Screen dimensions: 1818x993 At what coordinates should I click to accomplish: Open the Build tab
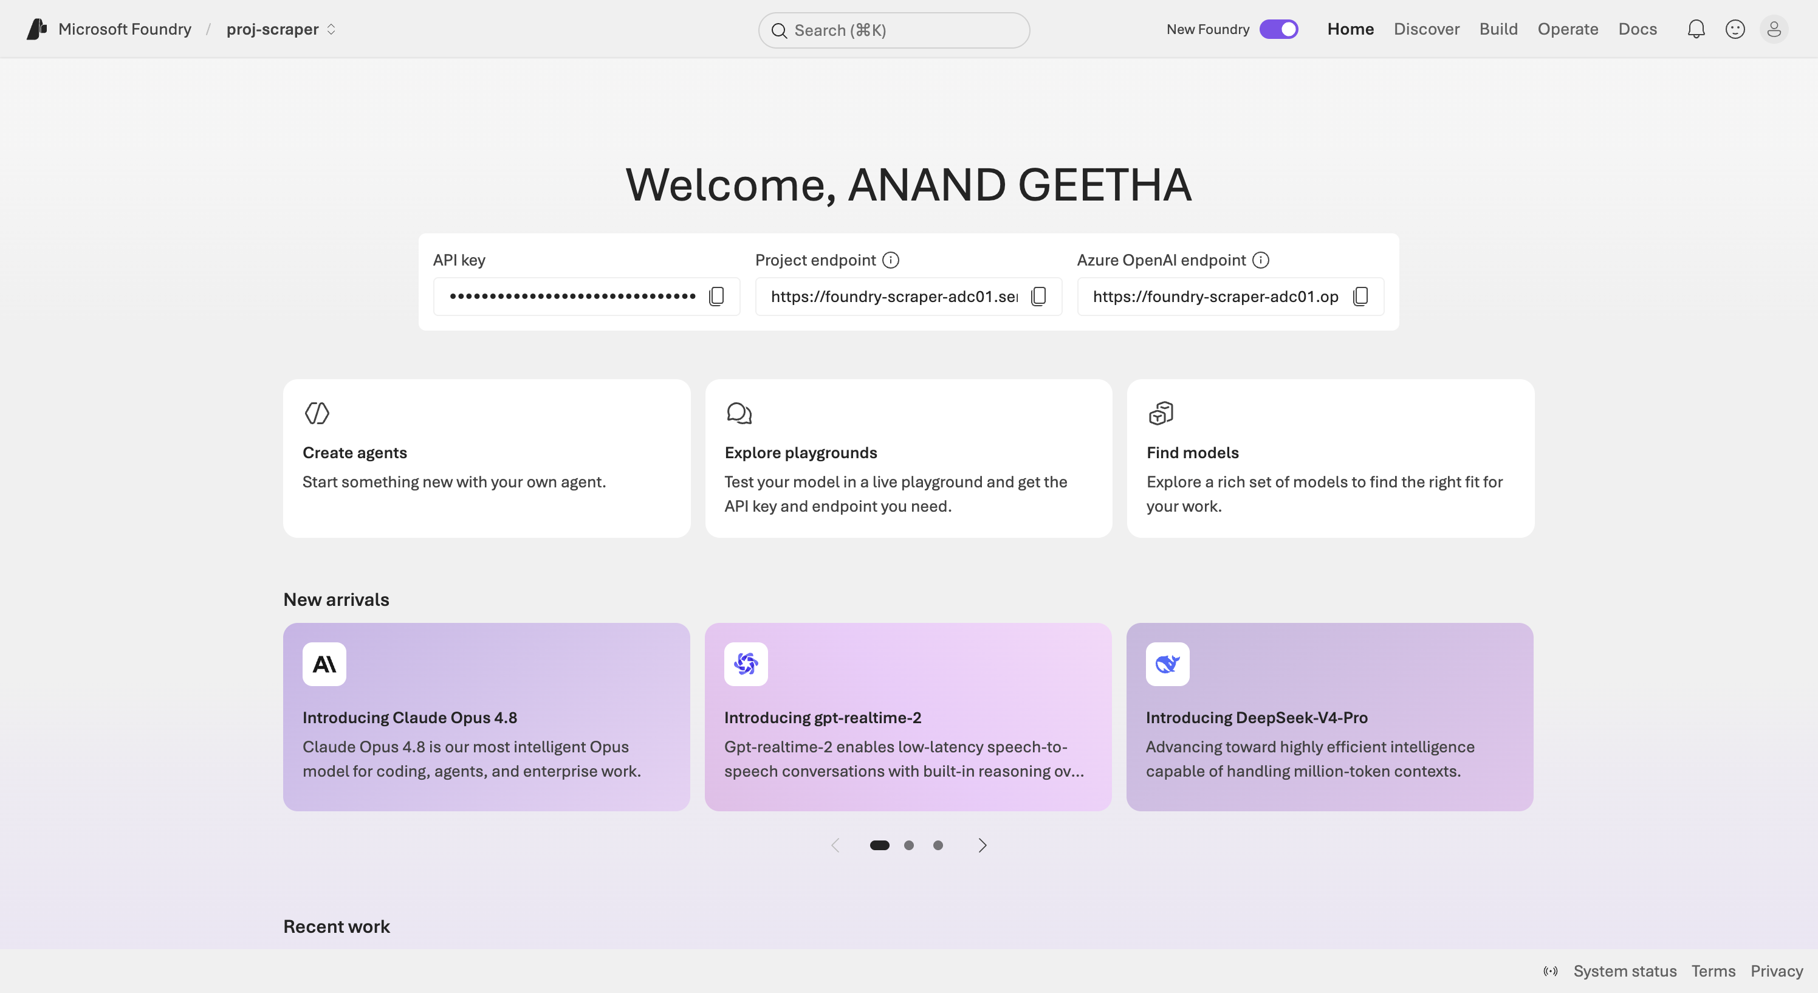(x=1498, y=29)
